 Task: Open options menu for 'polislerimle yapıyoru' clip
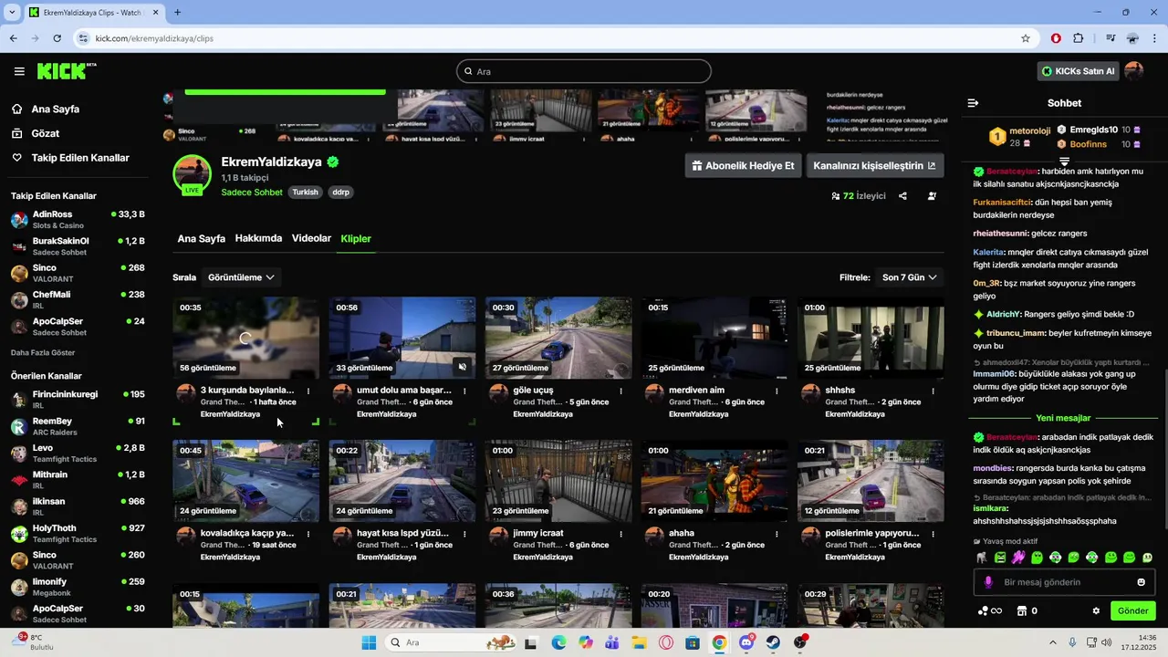click(x=933, y=534)
